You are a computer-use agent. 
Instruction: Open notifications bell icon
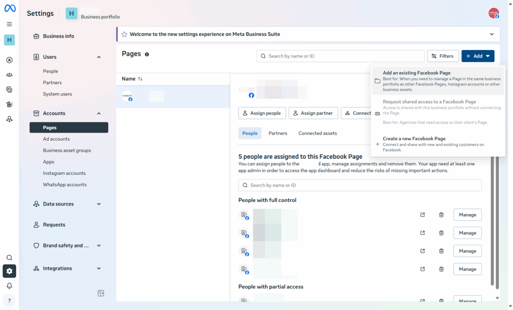(x=9, y=286)
